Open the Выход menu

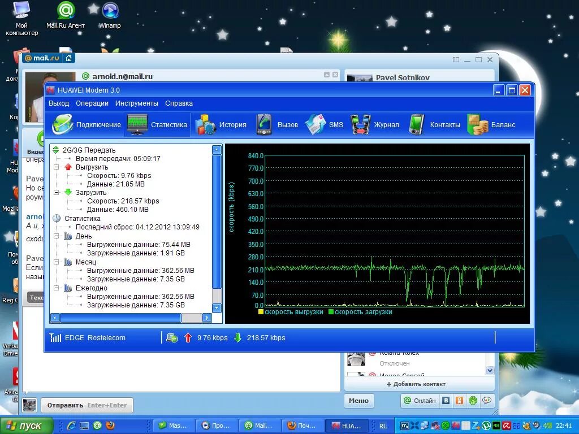coord(59,103)
